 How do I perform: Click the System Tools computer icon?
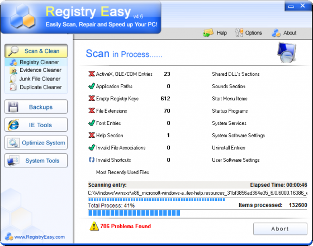[x=13, y=161]
